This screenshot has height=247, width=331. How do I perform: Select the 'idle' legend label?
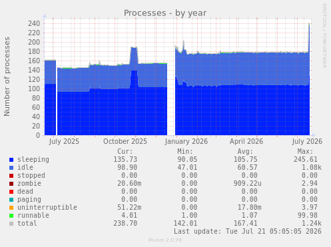(x=25, y=167)
